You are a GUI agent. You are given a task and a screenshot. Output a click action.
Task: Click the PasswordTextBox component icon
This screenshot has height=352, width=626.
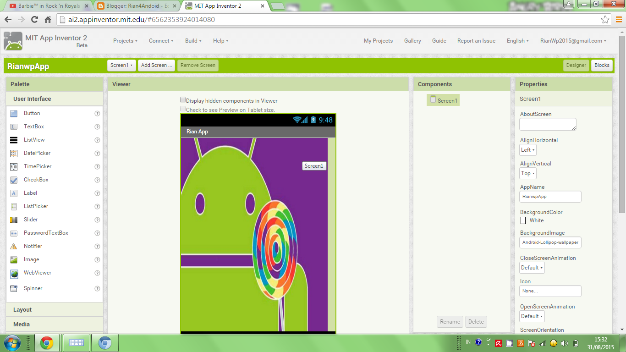pos(14,233)
